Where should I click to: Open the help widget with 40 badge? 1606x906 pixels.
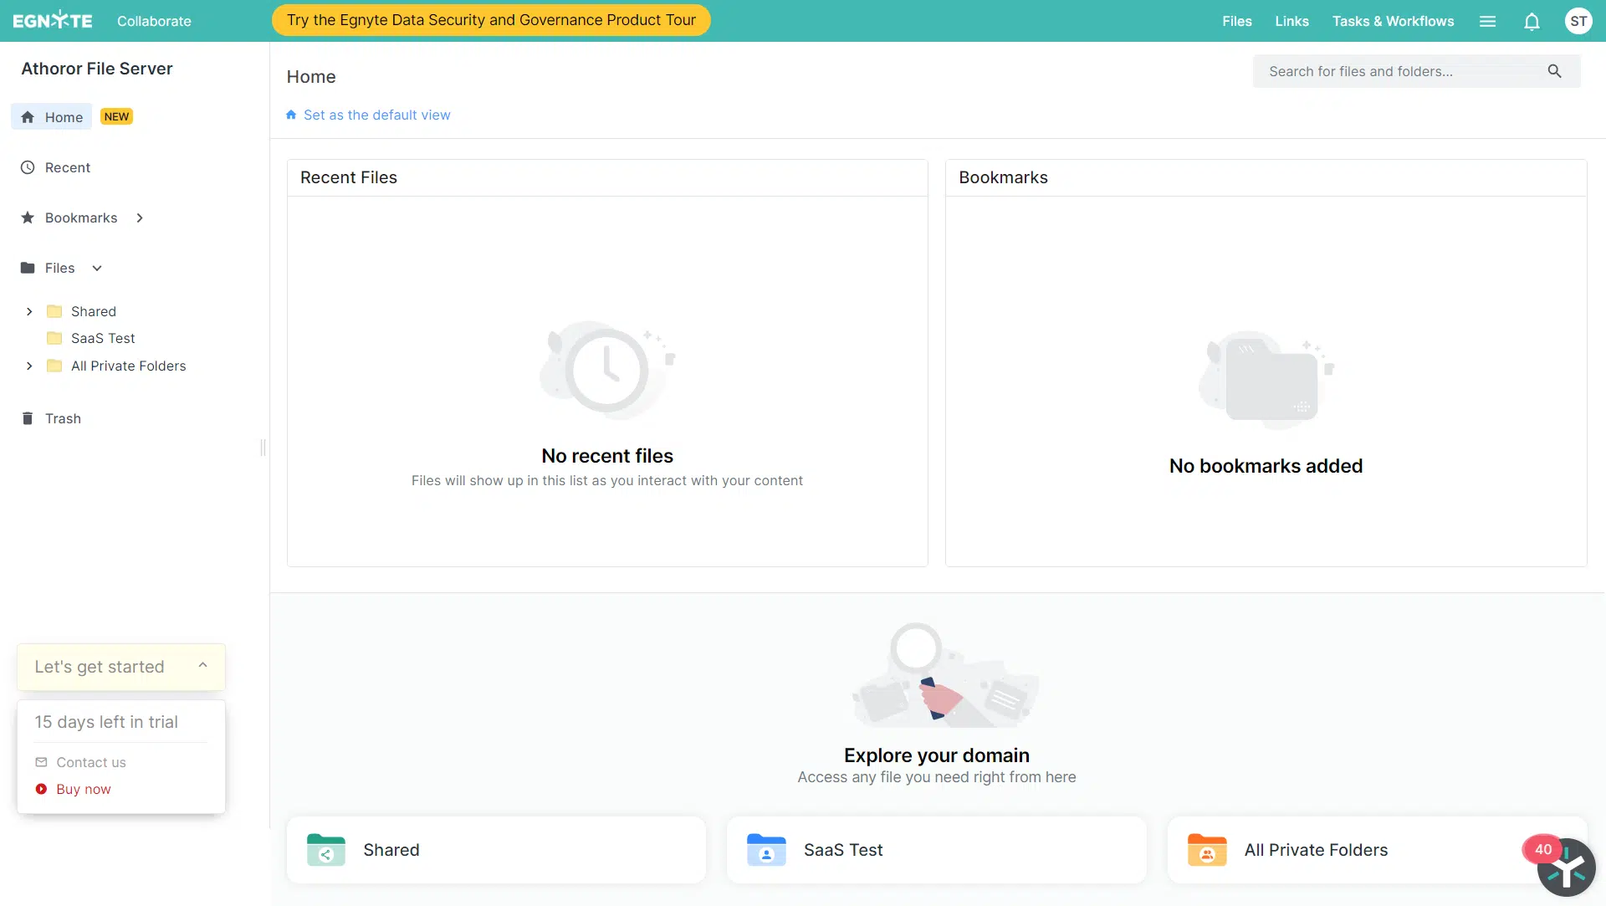(x=1566, y=868)
